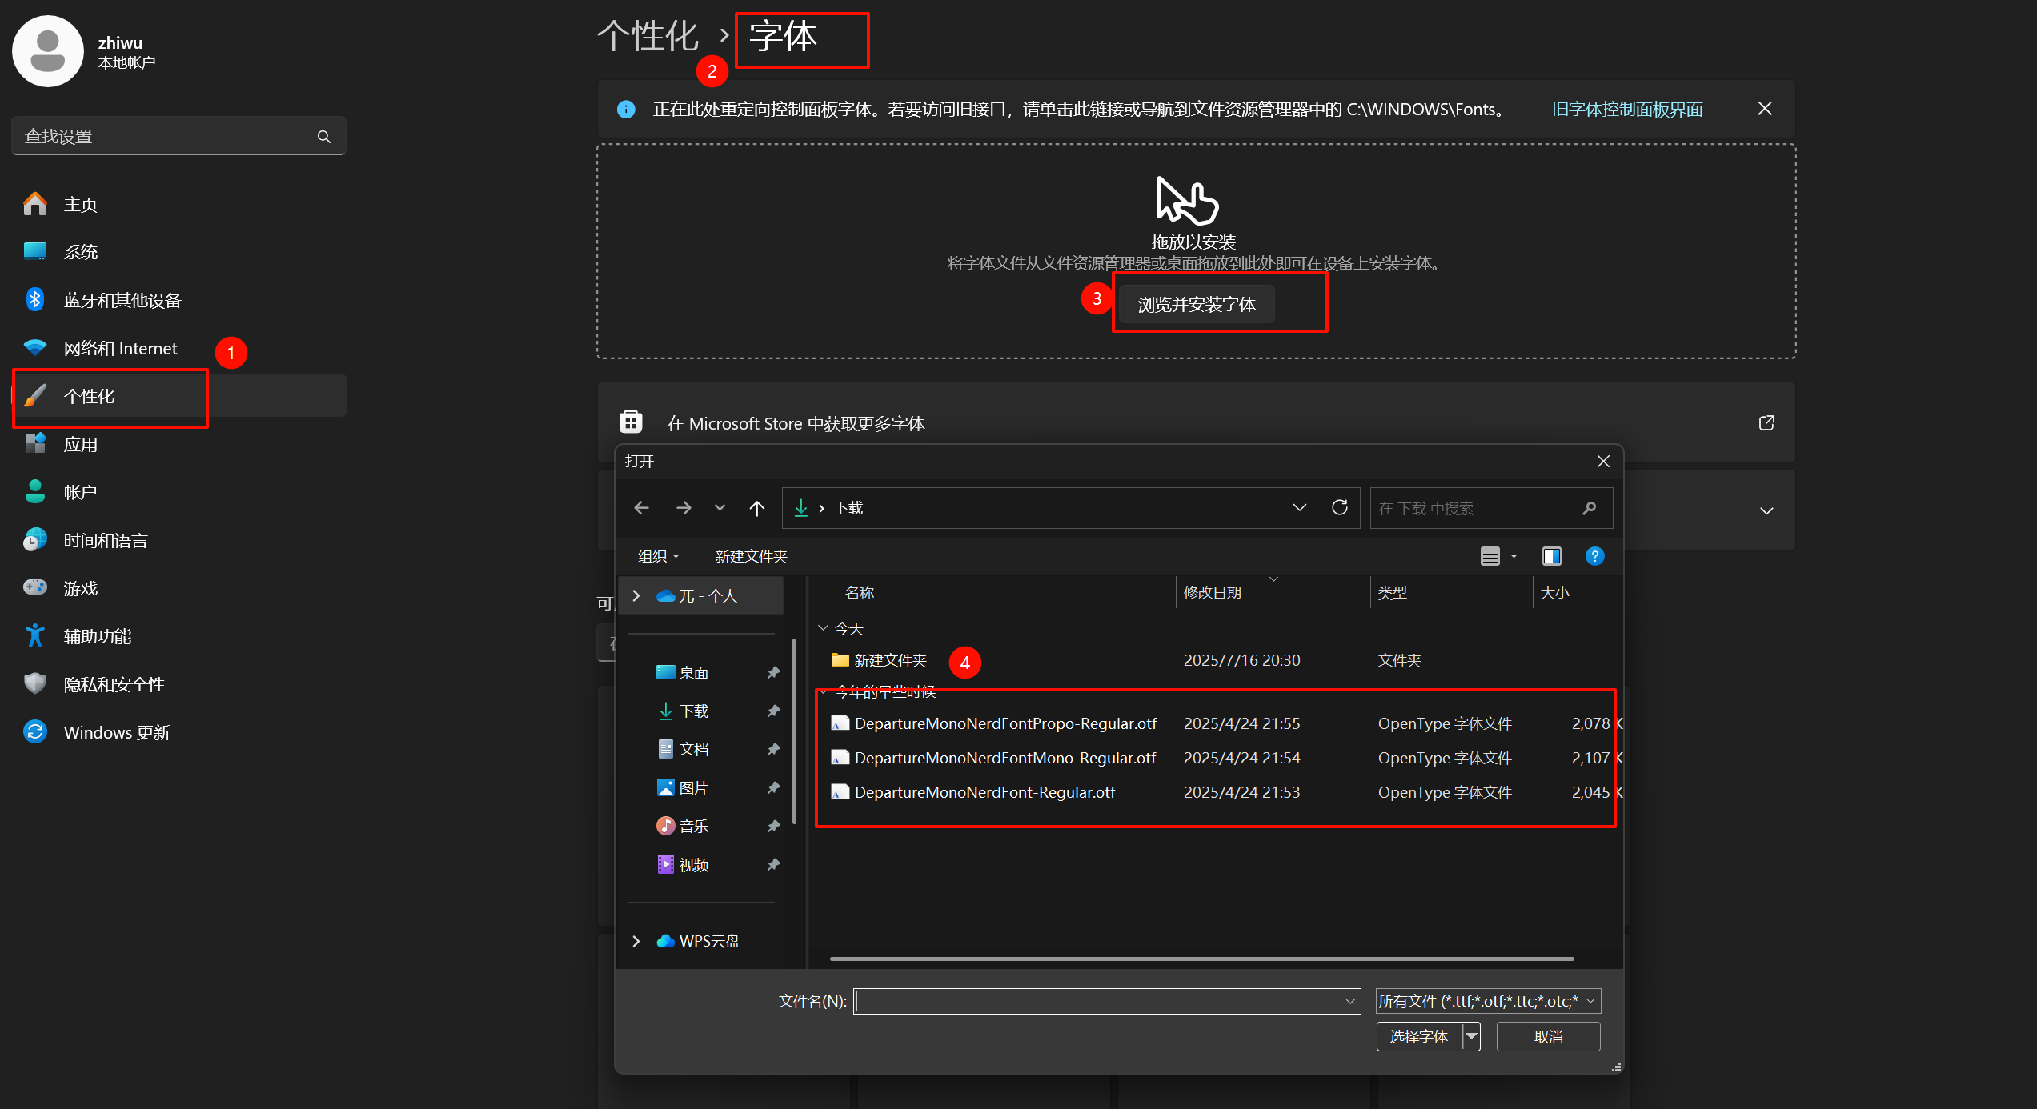Unpin 桌面 using its pin icon

[x=772, y=673]
